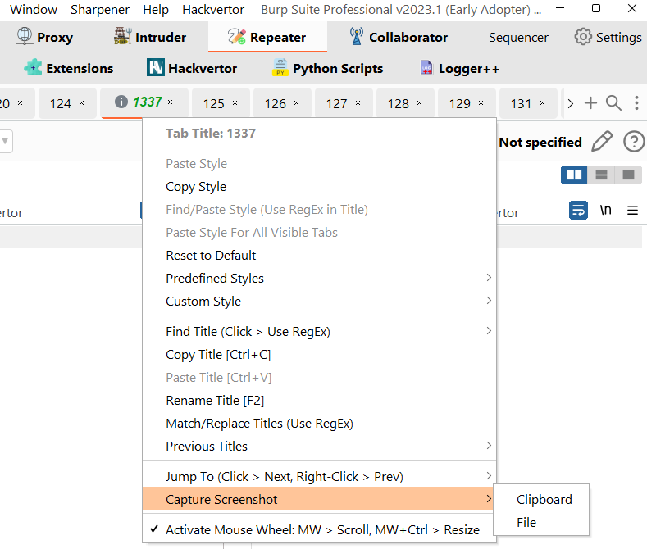Switch to side-by-side split layout
Screen dimensions: 647x549
coord(574,175)
